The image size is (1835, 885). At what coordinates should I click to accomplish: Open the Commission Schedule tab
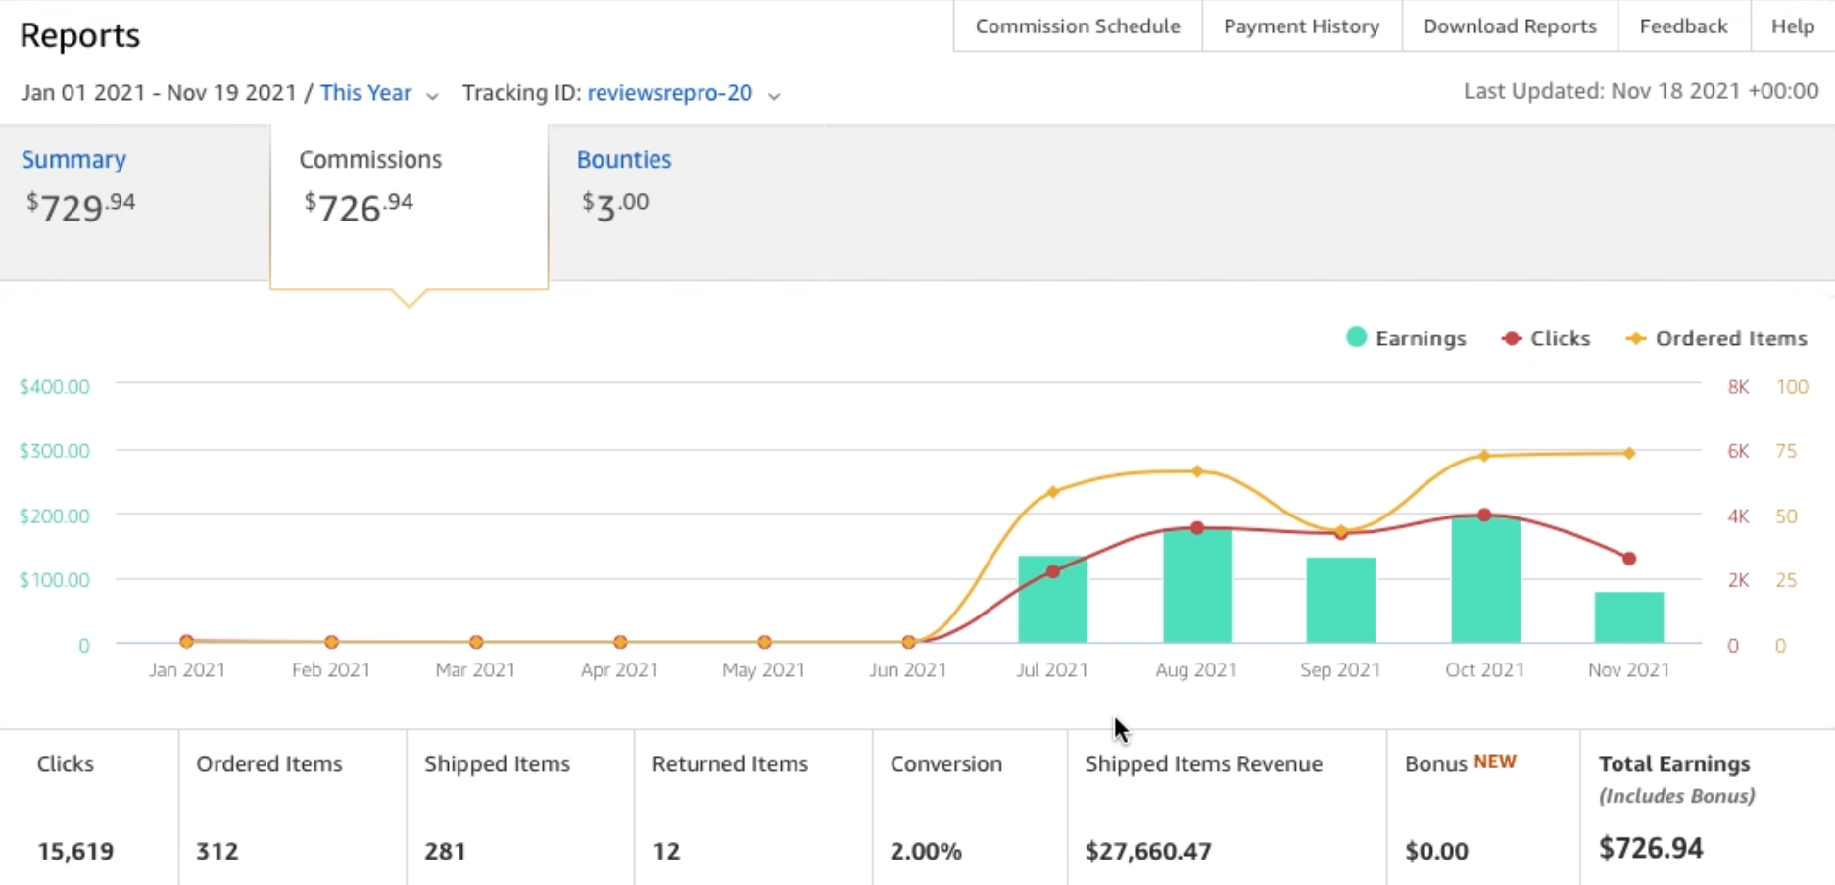[x=1078, y=26]
